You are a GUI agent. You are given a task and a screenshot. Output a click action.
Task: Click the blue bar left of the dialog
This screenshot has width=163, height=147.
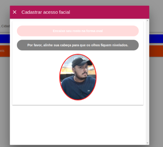coord(5,39)
